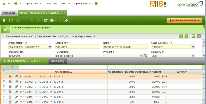
Task: Switch to the Accounting tab
Action: tap(58, 61)
